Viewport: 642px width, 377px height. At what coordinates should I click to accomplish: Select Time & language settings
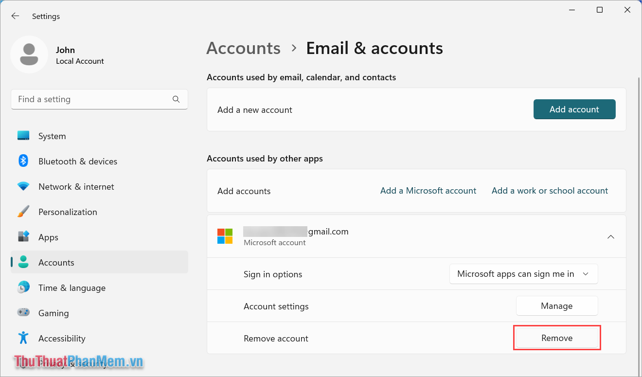[x=71, y=287]
